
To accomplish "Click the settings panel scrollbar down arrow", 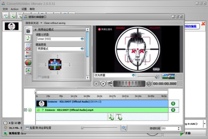I will coord(87,78).
